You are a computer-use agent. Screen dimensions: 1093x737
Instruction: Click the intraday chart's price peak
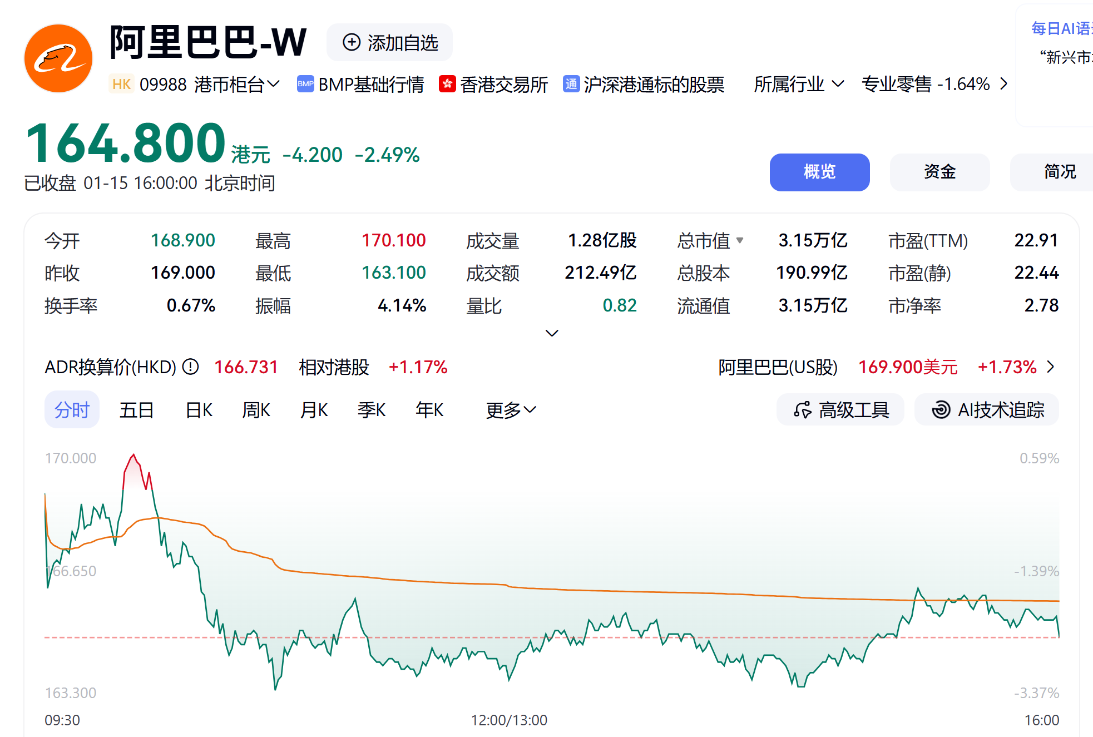point(133,456)
